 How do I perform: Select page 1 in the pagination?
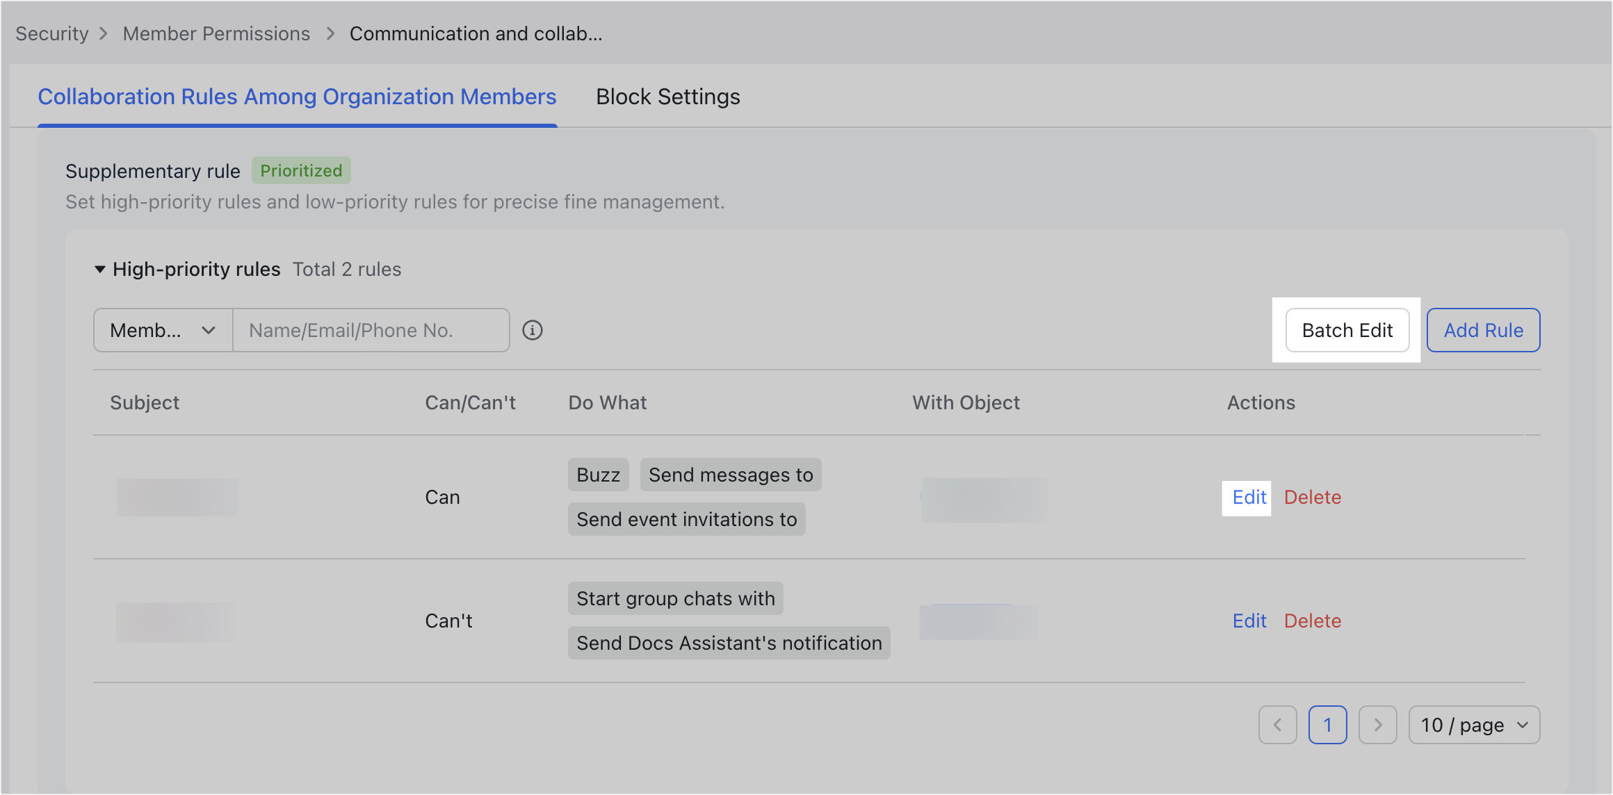click(1328, 725)
